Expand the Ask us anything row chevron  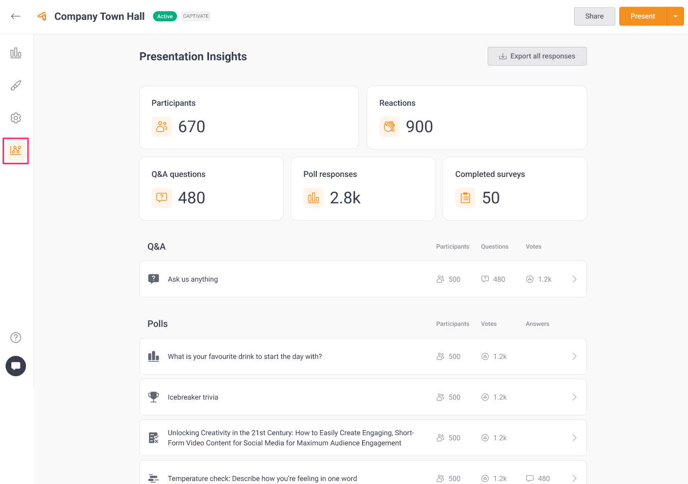tap(574, 279)
